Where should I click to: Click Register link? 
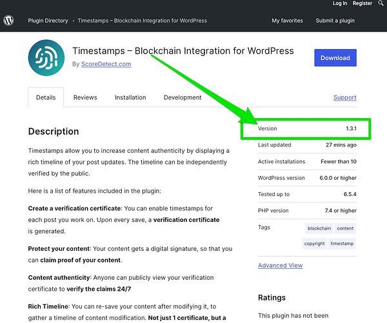pyautogui.click(x=362, y=3)
